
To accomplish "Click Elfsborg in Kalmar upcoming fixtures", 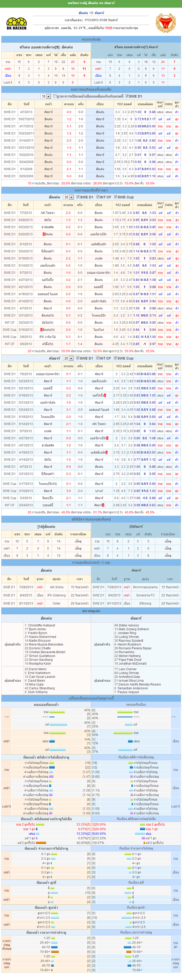I will (145, 603).
